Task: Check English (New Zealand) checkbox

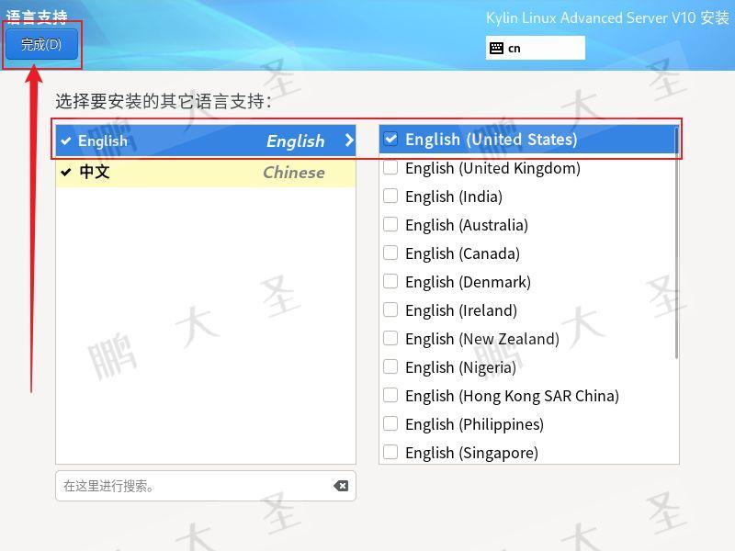Action: coord(390,338)
